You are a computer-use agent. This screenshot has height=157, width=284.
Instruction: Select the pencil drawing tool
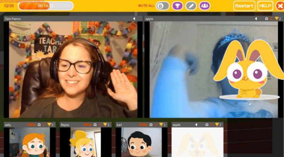point(191,6)
